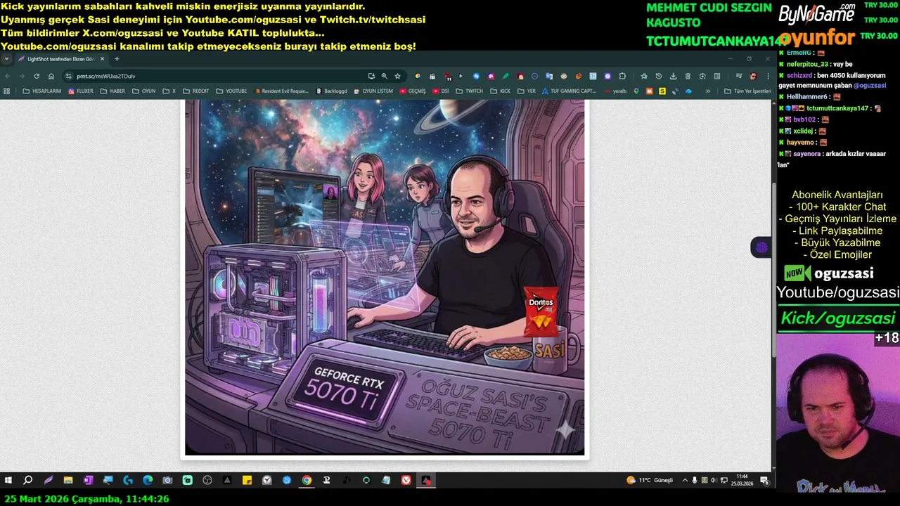The height and width of the screenshot is (506, 900).
Task: Click the trash bin icon in the browser toolbar
Action: point(688,76)
